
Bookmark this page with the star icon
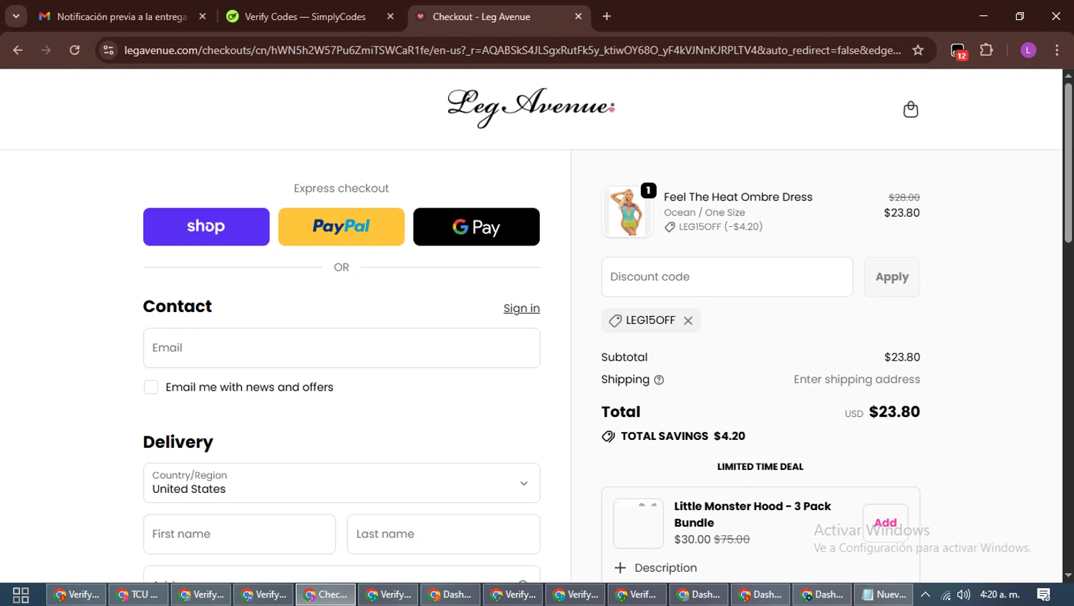[x=918, y=50]
